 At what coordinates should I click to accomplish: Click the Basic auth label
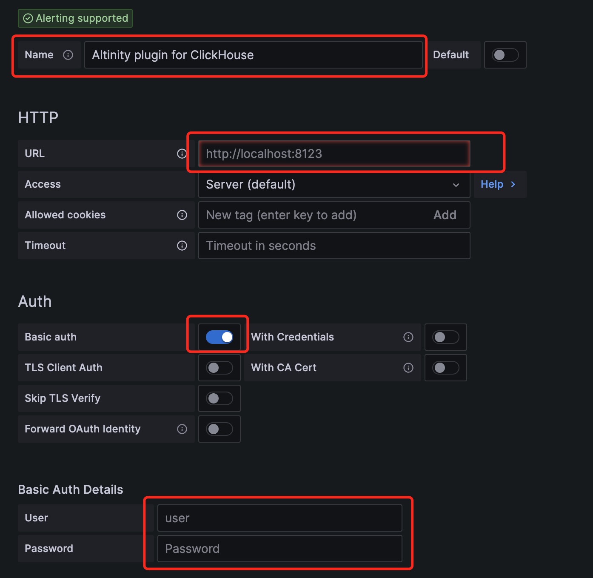pyautogui.click(x=51, y=337)
